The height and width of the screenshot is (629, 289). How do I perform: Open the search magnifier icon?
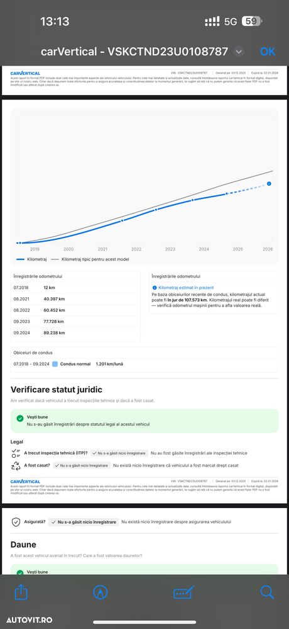[x=267, y=592]
